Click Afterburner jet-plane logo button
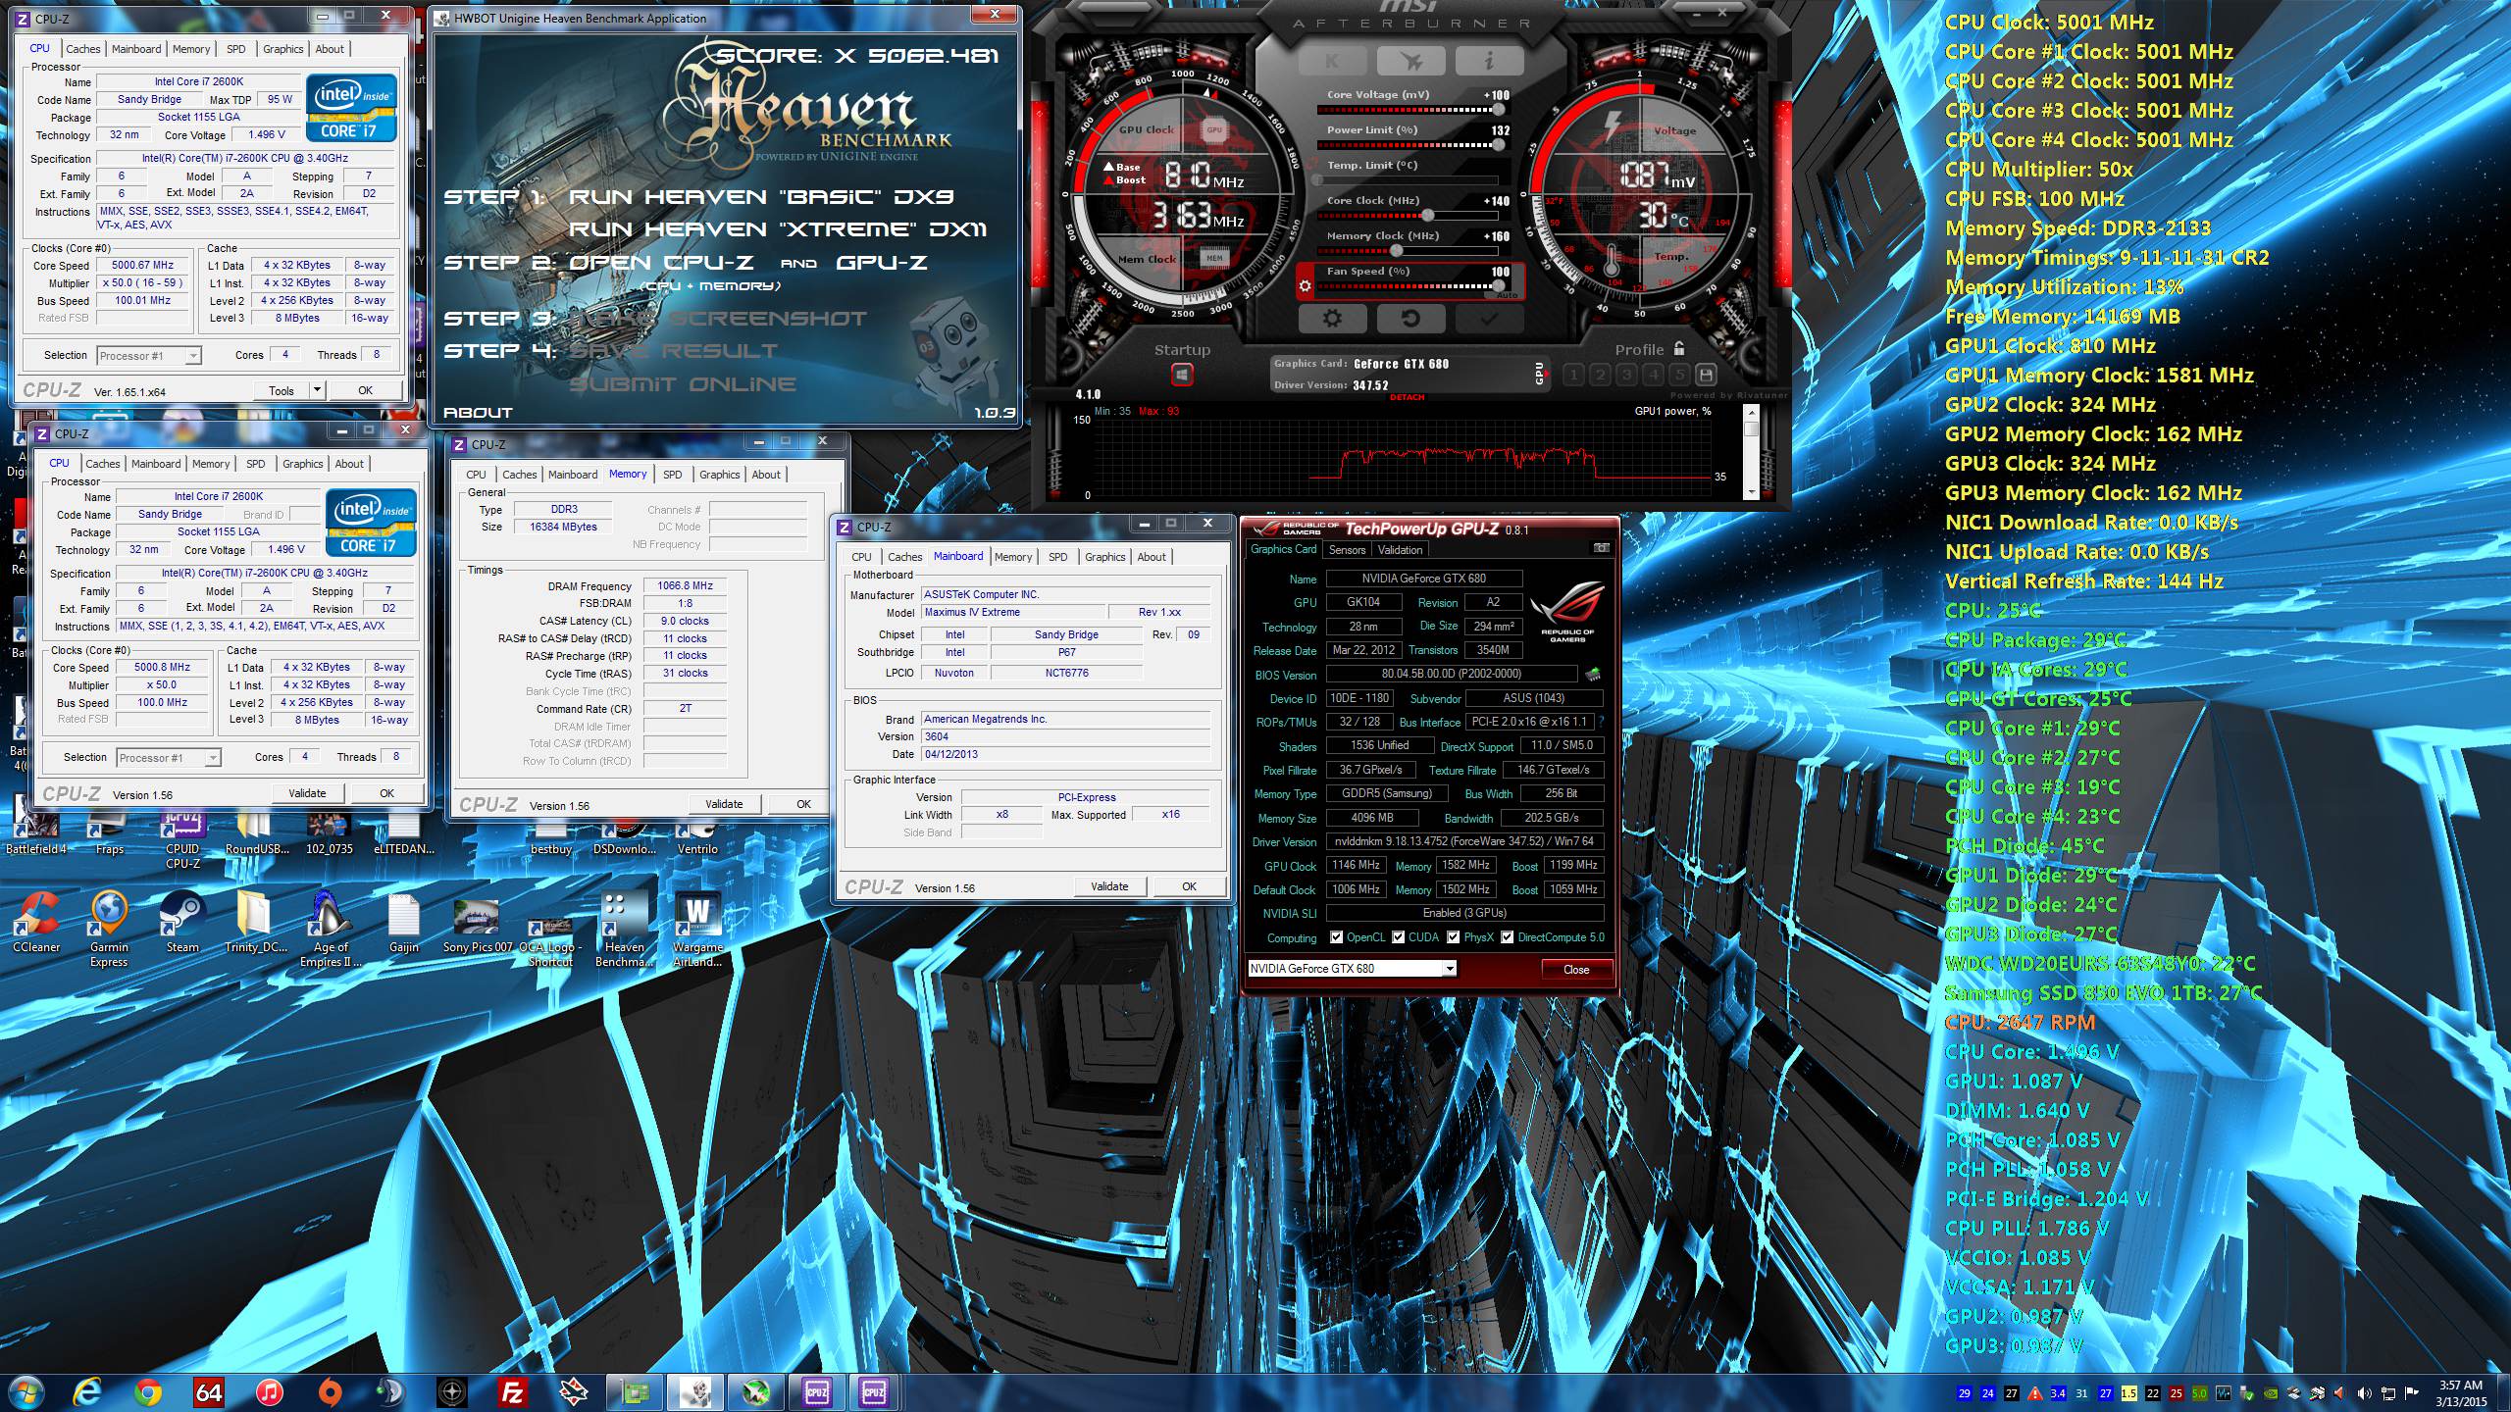 pos(1410,61)
